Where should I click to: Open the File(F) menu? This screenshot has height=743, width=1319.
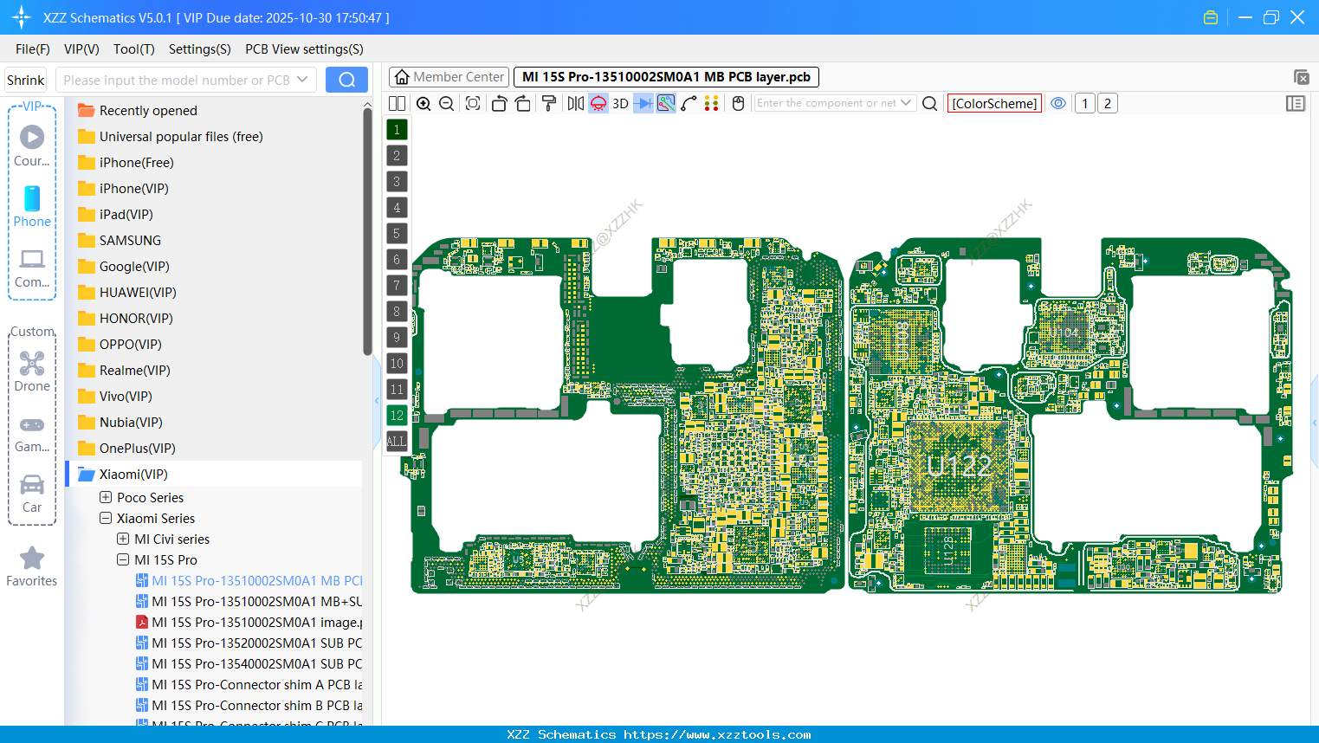[33, 49]
